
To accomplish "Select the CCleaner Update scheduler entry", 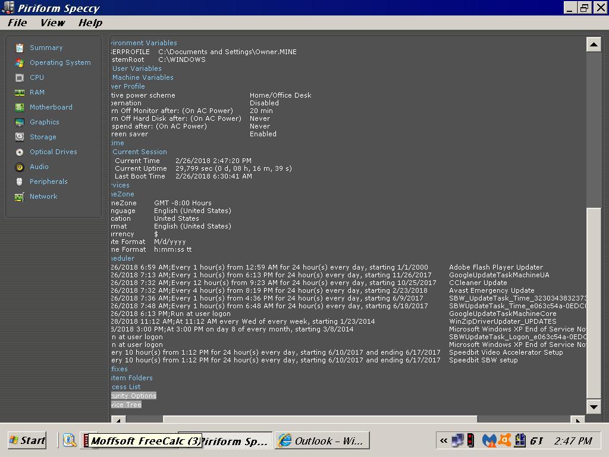I will coord(478,283).
